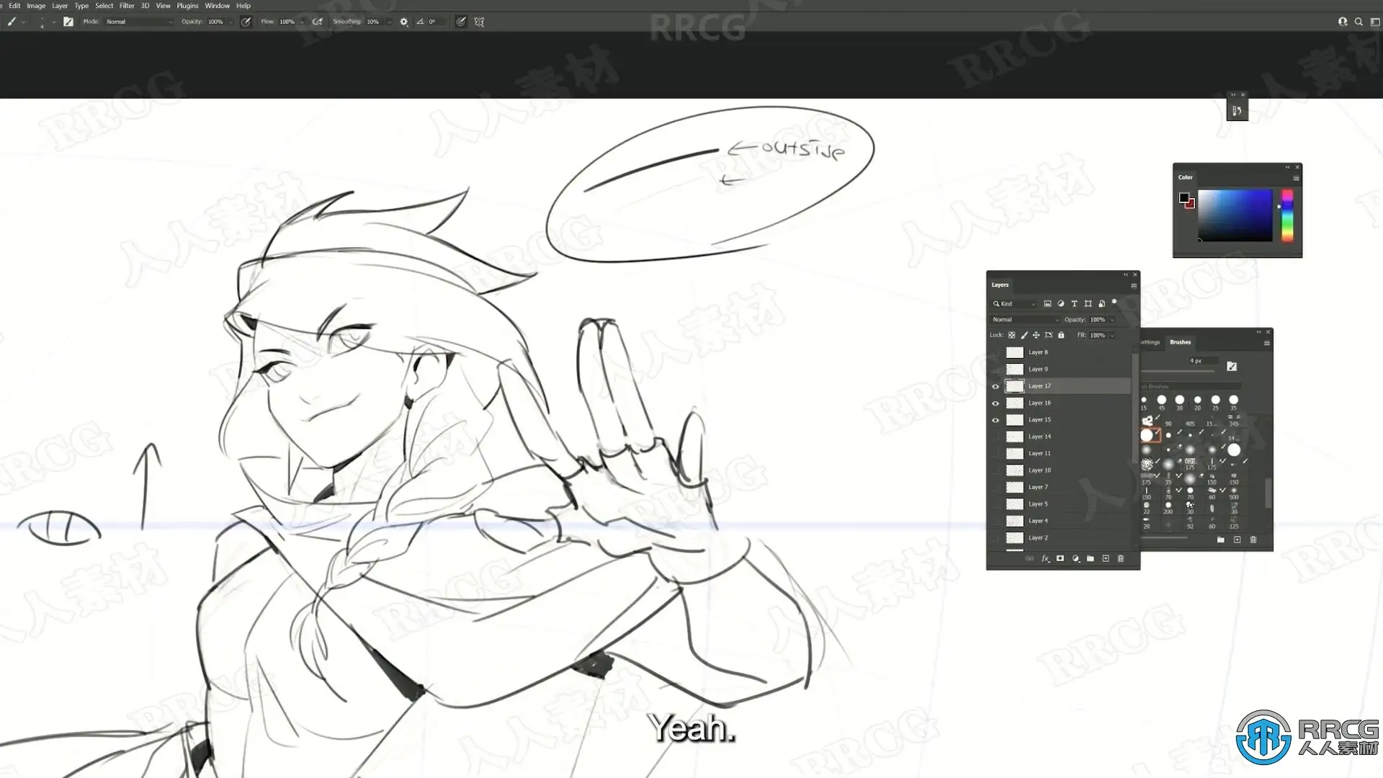Add layer style fx icon
Screen dimensions: 1383x778
[x=1045, y=558]
